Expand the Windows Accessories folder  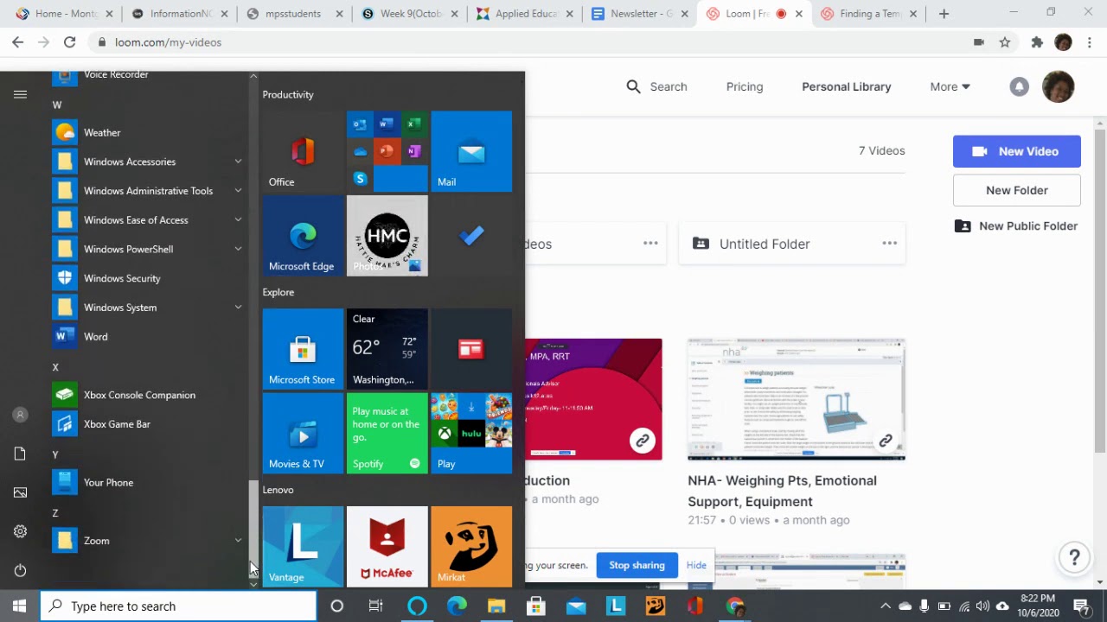[147, 162]
